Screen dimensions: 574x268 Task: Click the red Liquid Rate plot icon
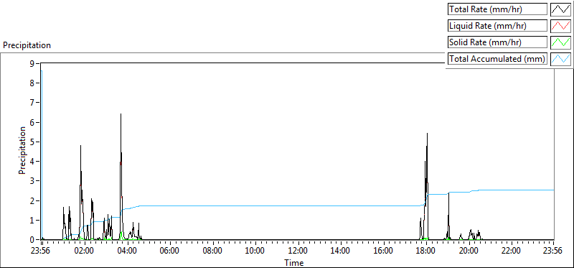coord(560,26)
